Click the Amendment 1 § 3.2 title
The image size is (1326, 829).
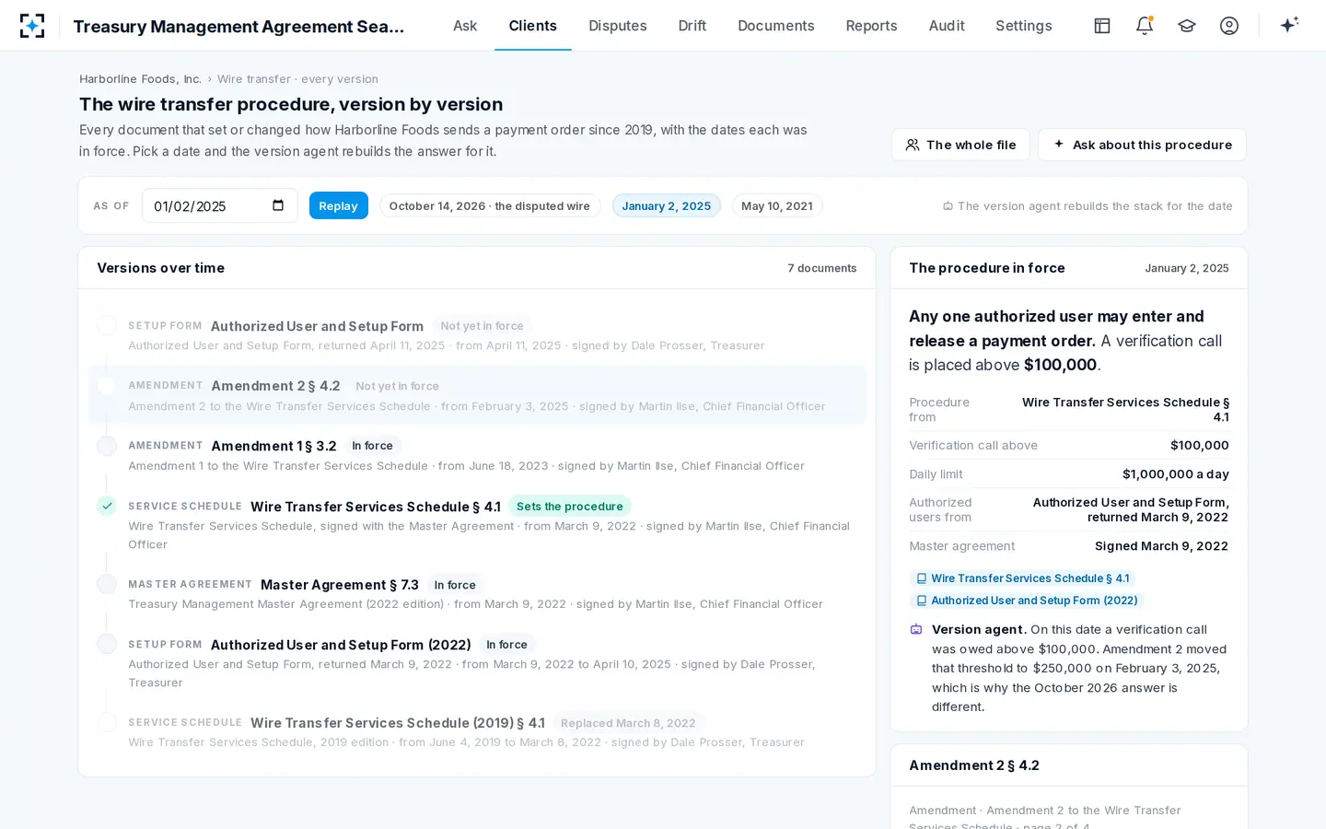274,446
